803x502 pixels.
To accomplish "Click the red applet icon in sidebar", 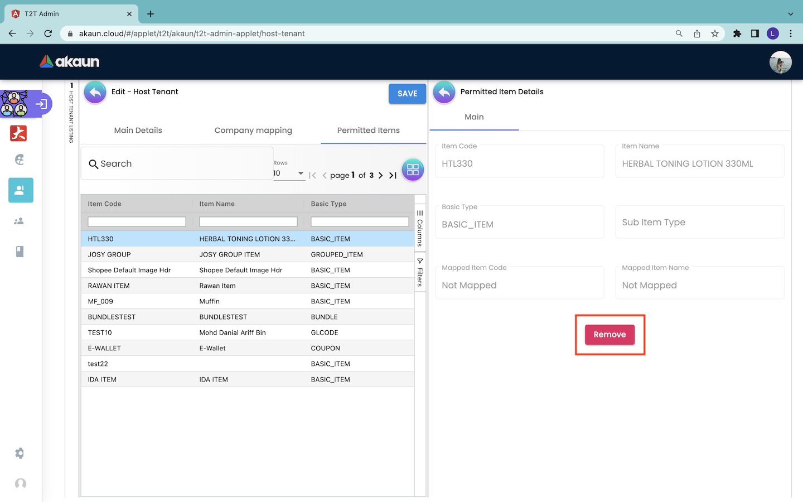I will click(x=19, y=133).
